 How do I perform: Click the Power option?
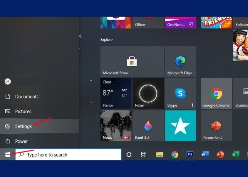pos(21,141)
